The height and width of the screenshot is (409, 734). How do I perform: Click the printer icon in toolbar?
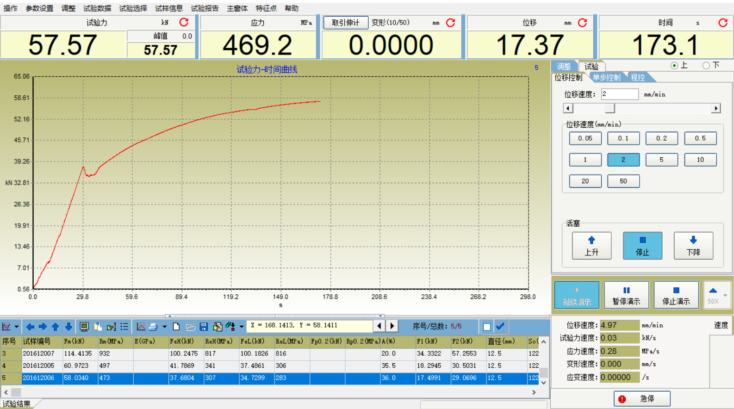point(153,327)
